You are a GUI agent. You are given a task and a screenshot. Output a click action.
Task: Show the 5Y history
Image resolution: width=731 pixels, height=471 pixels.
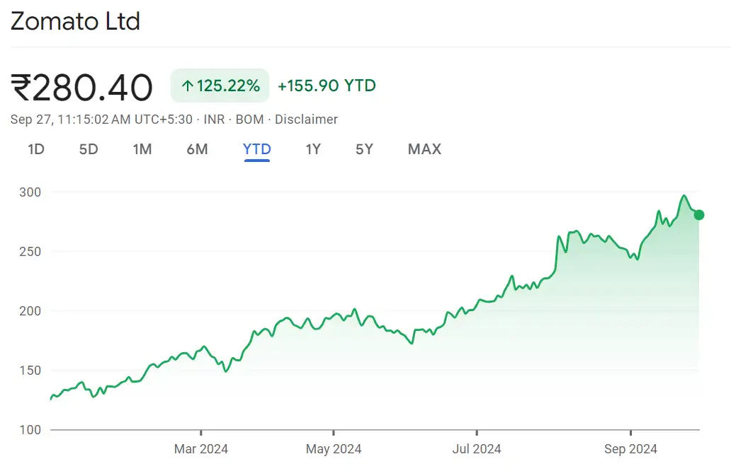(x=363, y=149)
